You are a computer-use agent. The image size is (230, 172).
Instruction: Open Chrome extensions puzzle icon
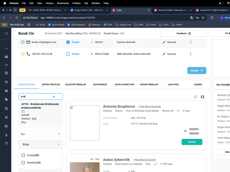click(212, 18)
